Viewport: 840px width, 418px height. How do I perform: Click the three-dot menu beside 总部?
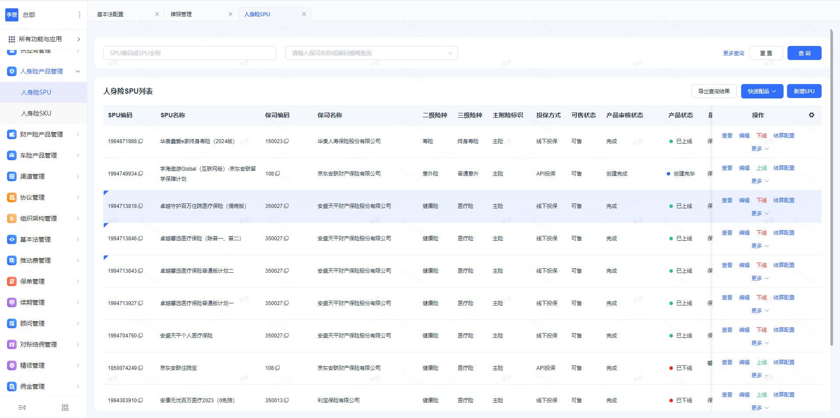[79, 15]
